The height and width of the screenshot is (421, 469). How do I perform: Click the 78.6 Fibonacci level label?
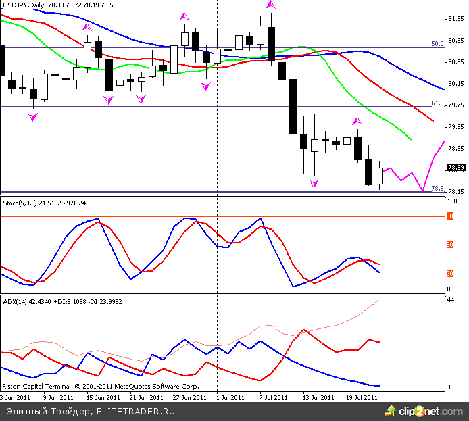[437, 189]
